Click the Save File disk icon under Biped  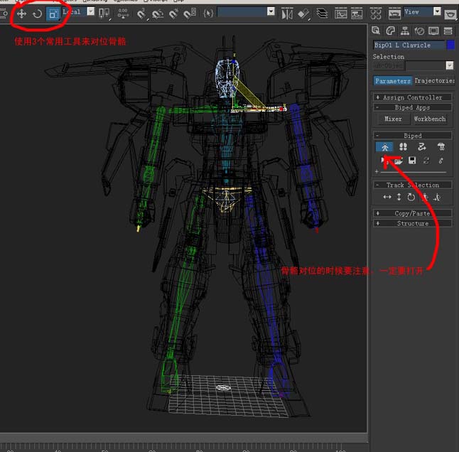tap(413, 161)
